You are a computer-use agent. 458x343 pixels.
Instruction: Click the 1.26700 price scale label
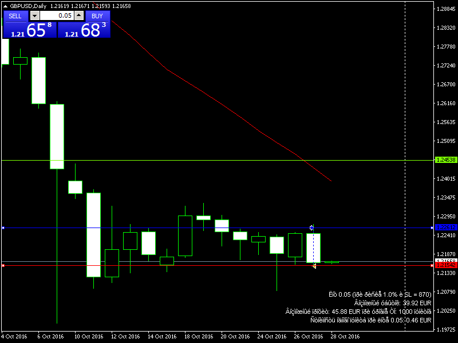[446, 84]
